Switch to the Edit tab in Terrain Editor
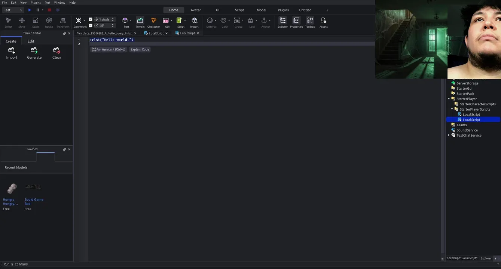The image size is (501, 269). (31, 41)
